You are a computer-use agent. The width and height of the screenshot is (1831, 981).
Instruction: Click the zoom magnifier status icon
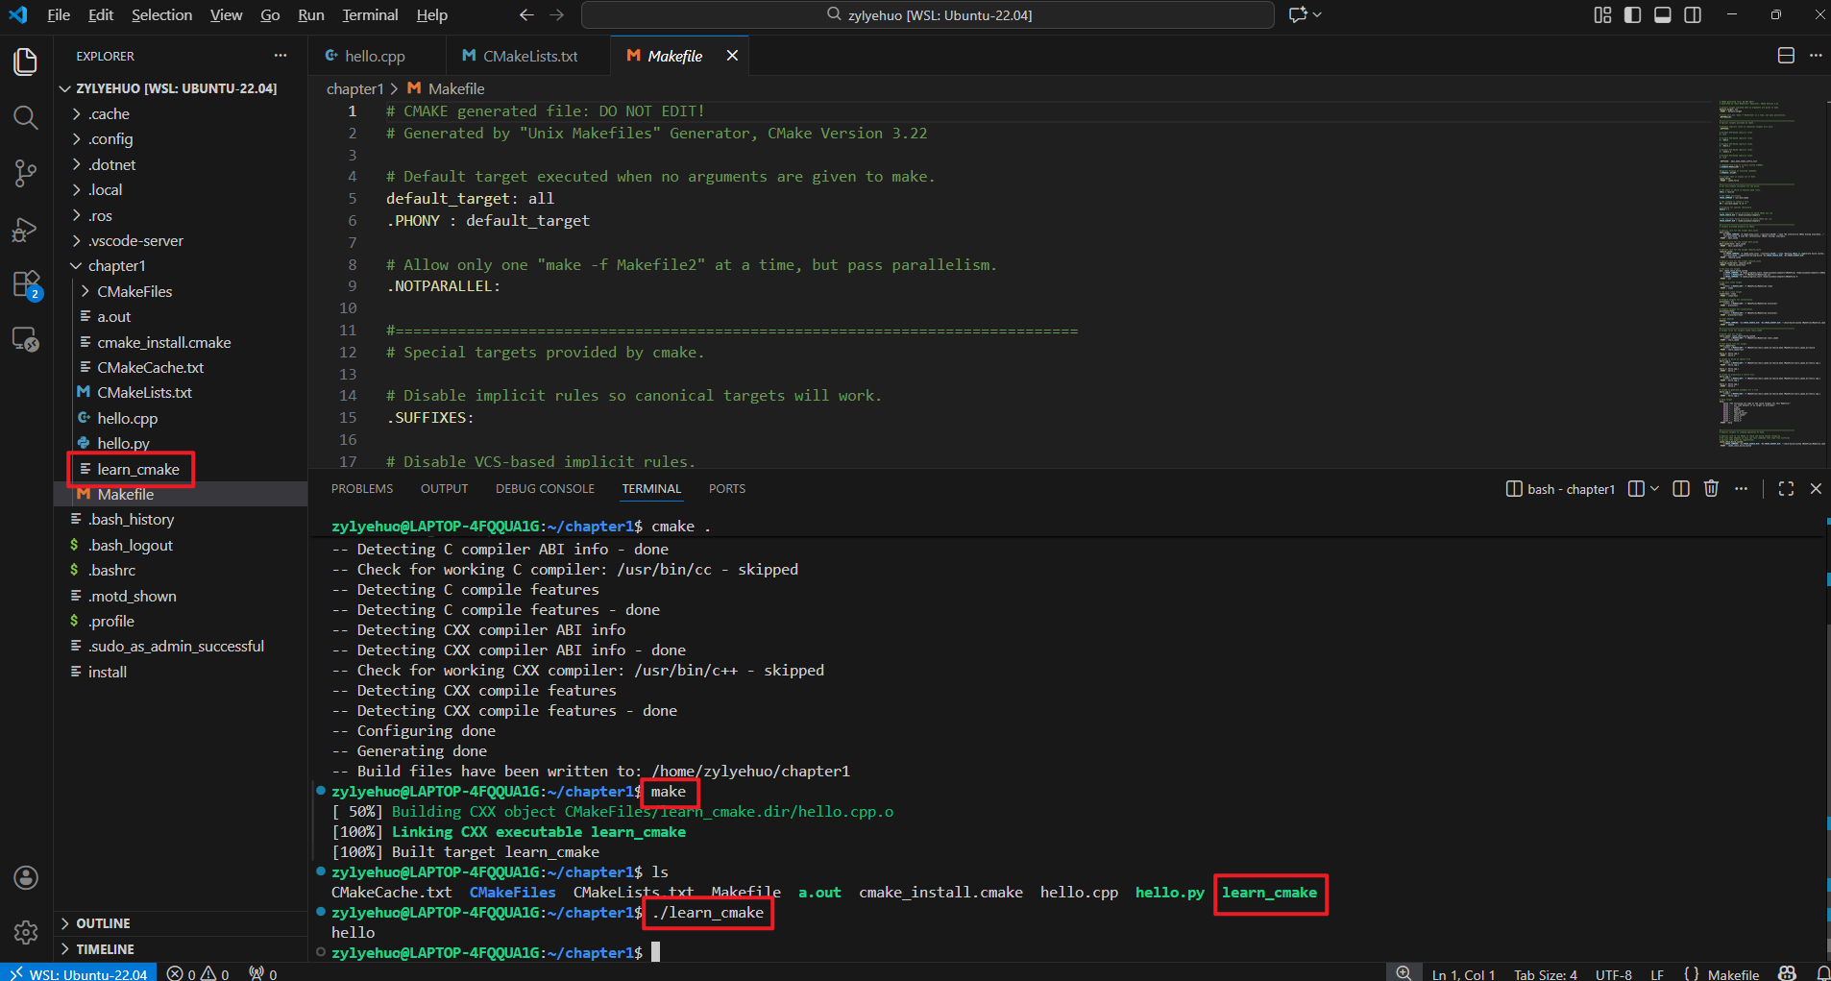point(1404,973)
